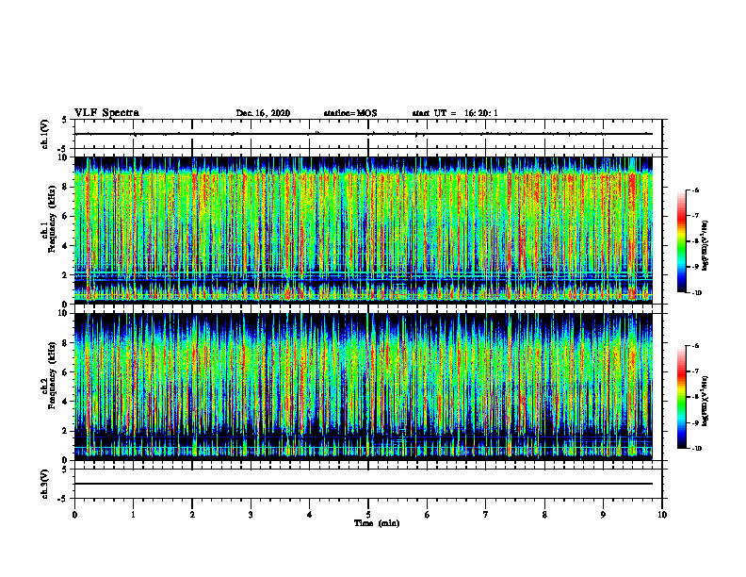Click time axis tick label "8"
The image size is (746, 577).
coord(544,515)
